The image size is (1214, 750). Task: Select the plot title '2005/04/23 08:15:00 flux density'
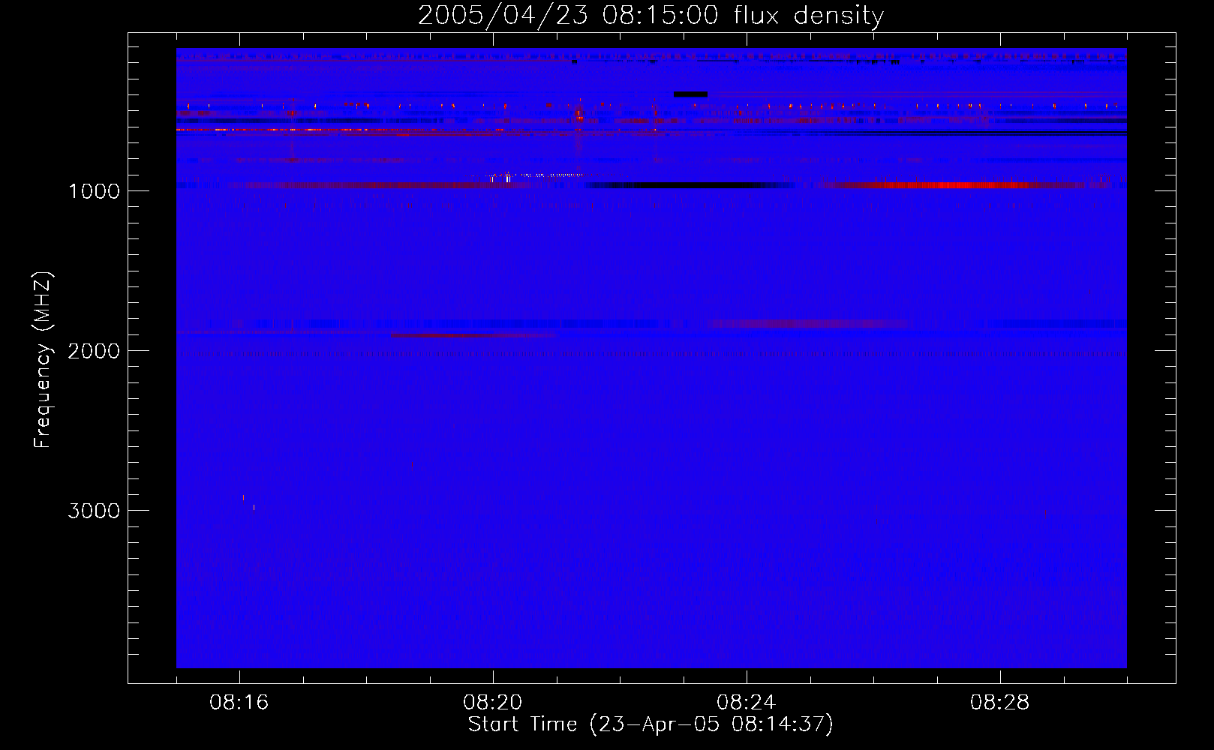pyautogui.click(x=651, y=16)
